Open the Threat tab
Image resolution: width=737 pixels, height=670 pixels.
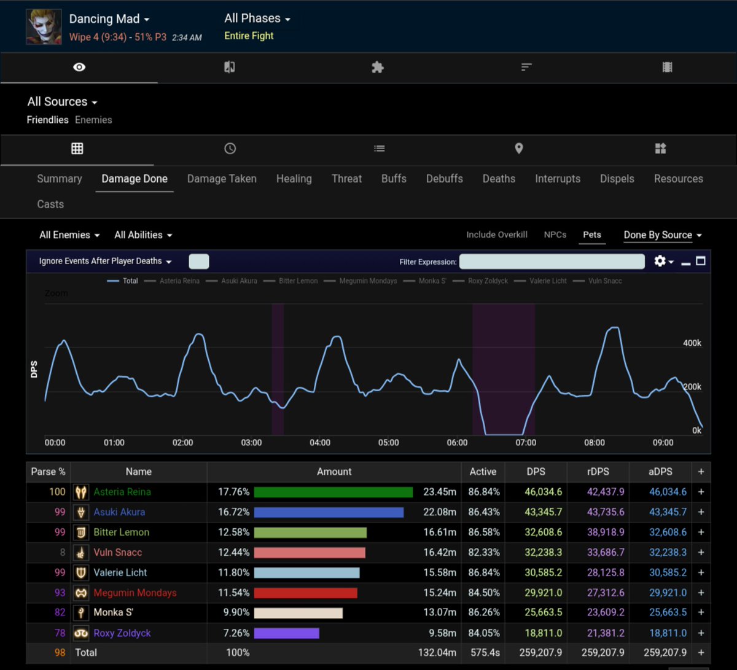click(x=347, y=179)
